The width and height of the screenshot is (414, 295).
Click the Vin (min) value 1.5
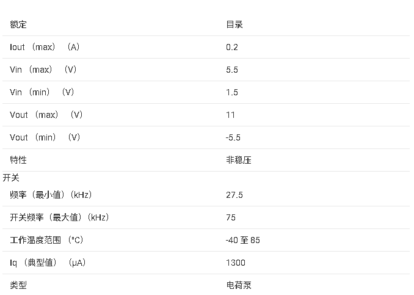click(232, 92)
